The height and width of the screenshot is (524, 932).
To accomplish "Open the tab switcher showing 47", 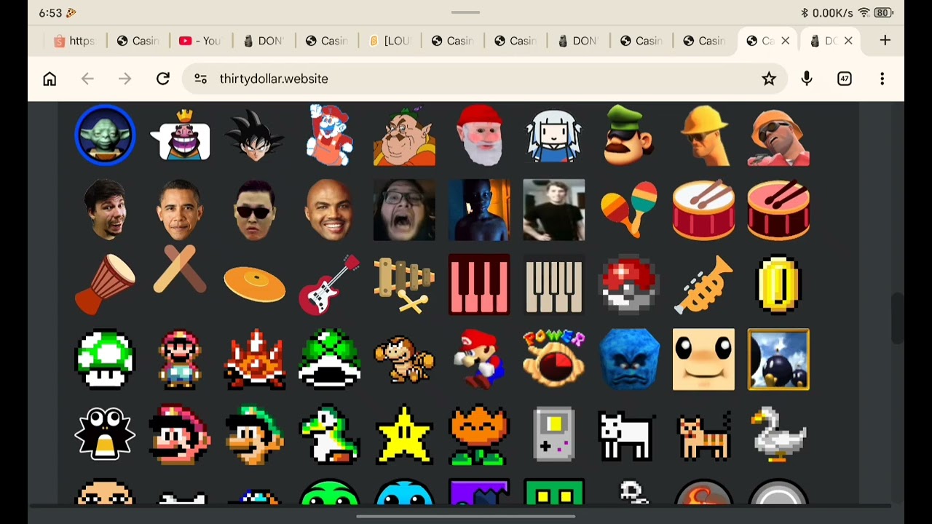I will [x=845, y=79].
